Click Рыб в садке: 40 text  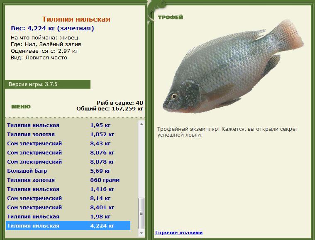[x=120, y=103]
